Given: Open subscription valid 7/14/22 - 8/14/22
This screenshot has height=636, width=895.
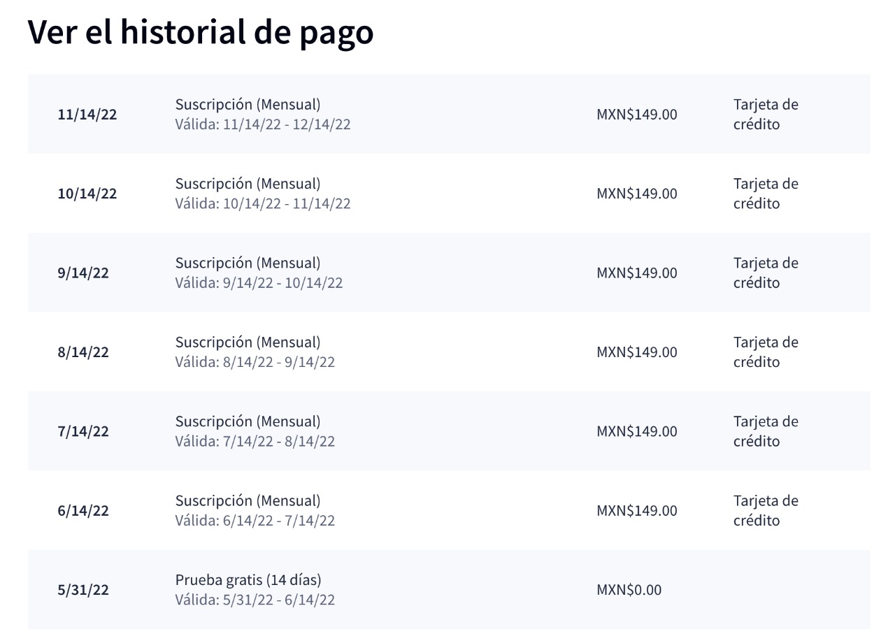Looking at the screenshot, I should (255, 431).
